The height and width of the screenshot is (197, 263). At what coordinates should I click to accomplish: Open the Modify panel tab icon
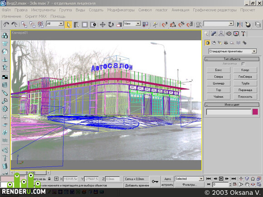pyautogui.click(x=214, y=34)
